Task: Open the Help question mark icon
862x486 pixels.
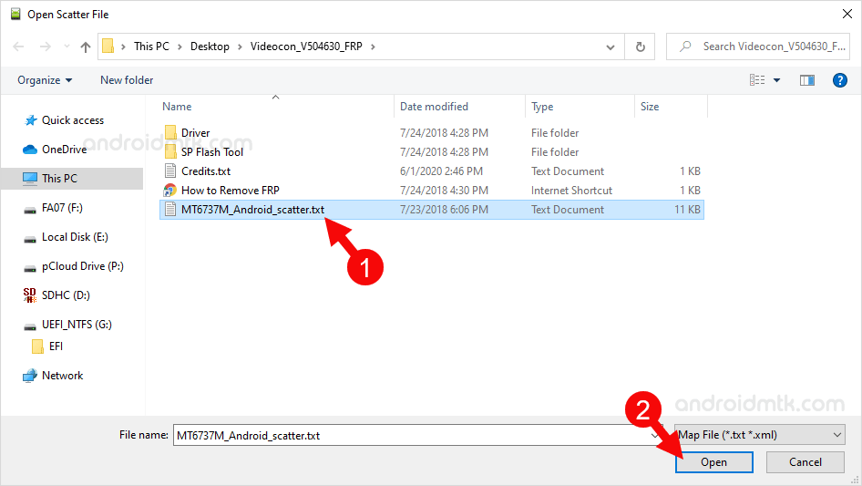Action: (840, 80)
